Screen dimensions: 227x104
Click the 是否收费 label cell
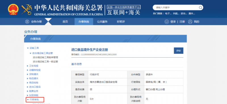pos(80,89)
